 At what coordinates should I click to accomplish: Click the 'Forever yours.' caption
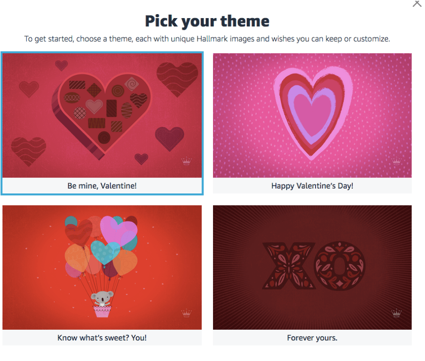tap(312, 338)
